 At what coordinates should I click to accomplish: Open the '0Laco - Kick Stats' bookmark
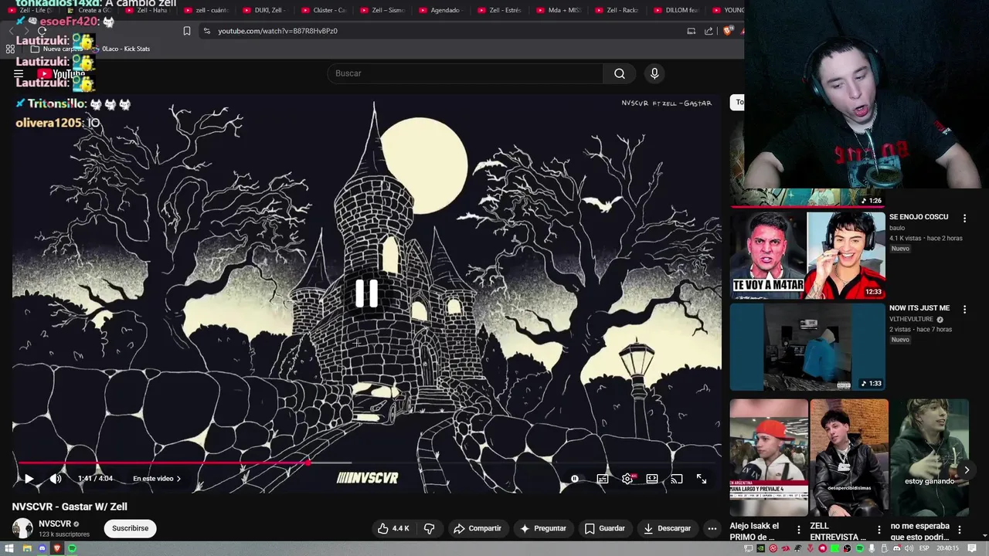(x=122, y=49)
